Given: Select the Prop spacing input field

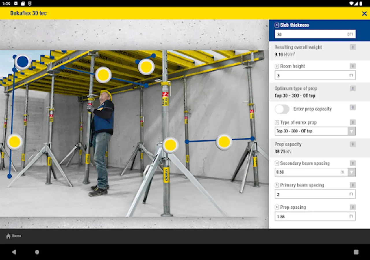Looking at the screenshot, I should click(x=315, y=216).
